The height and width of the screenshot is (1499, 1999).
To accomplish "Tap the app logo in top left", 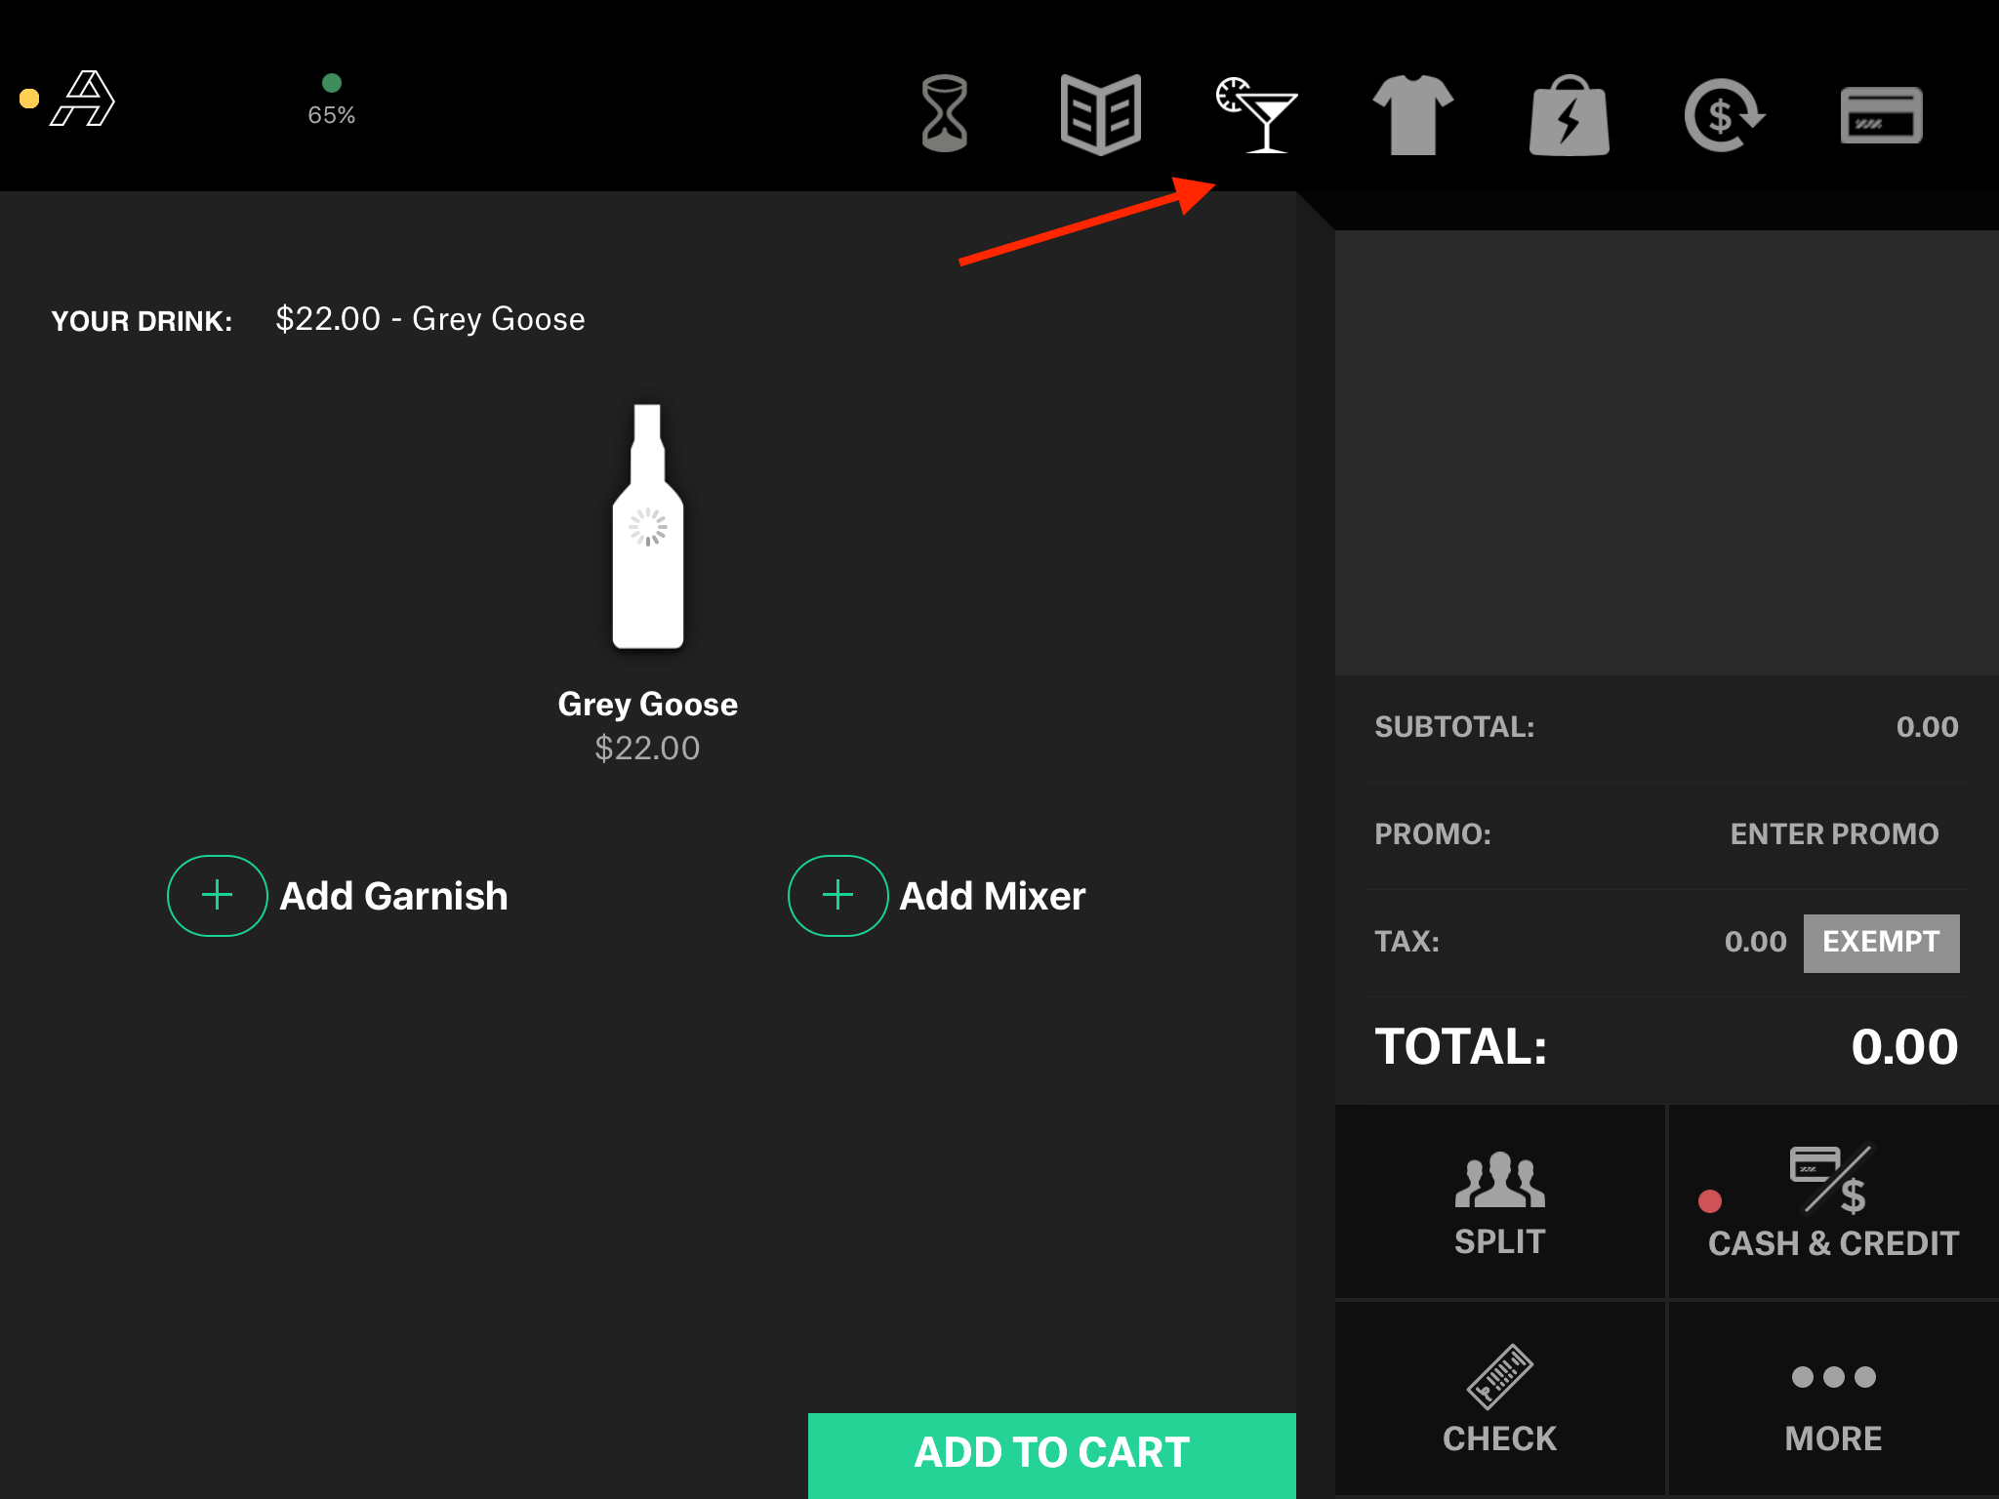I will point(83,99).
